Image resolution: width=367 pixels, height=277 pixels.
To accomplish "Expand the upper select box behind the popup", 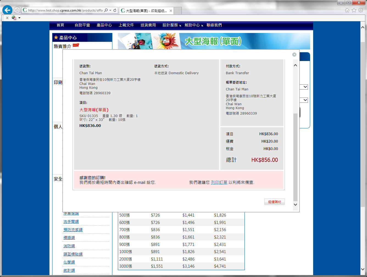I will 305,87.
